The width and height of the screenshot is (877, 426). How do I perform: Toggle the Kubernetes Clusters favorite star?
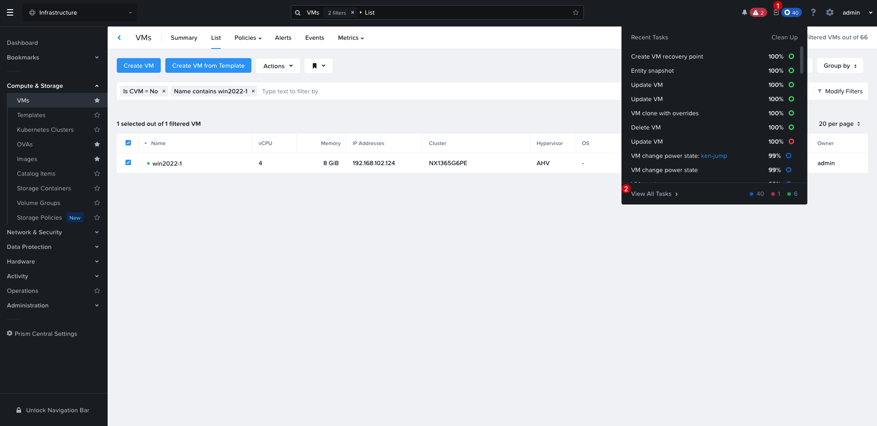97,129
